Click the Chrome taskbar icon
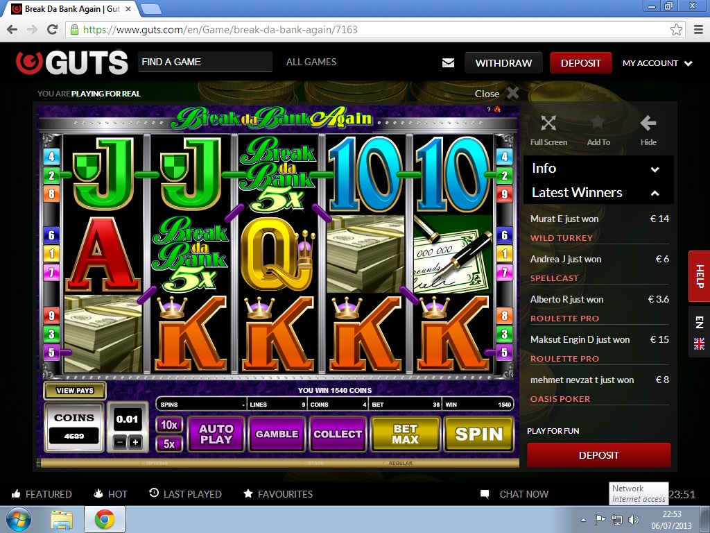 click(x=105, y=519)
